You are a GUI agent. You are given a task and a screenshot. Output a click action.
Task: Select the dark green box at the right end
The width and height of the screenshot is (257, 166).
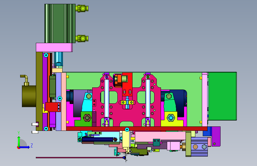[x=222, y=96]
